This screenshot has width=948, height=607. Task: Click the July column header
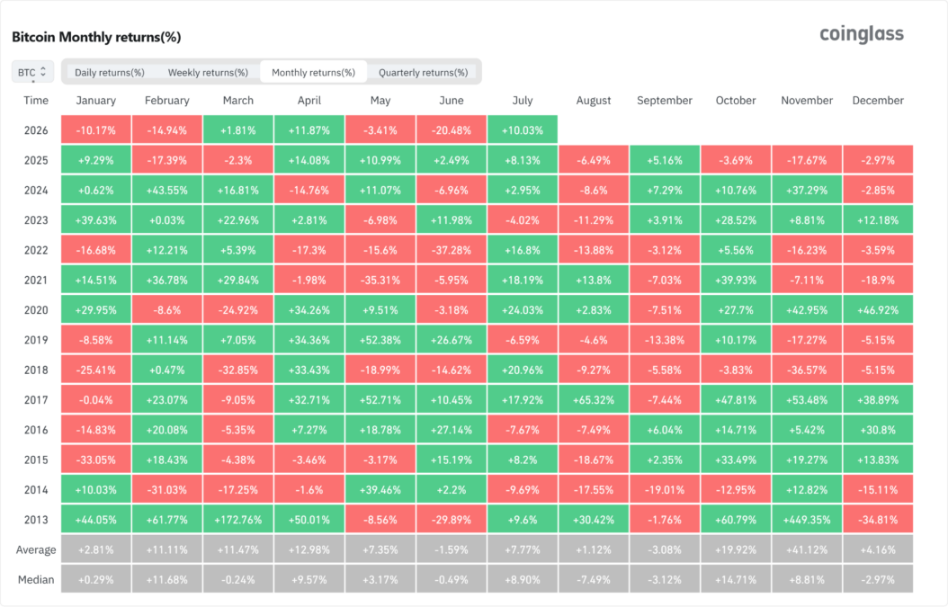pyautogui.click(x=523, y=101)
